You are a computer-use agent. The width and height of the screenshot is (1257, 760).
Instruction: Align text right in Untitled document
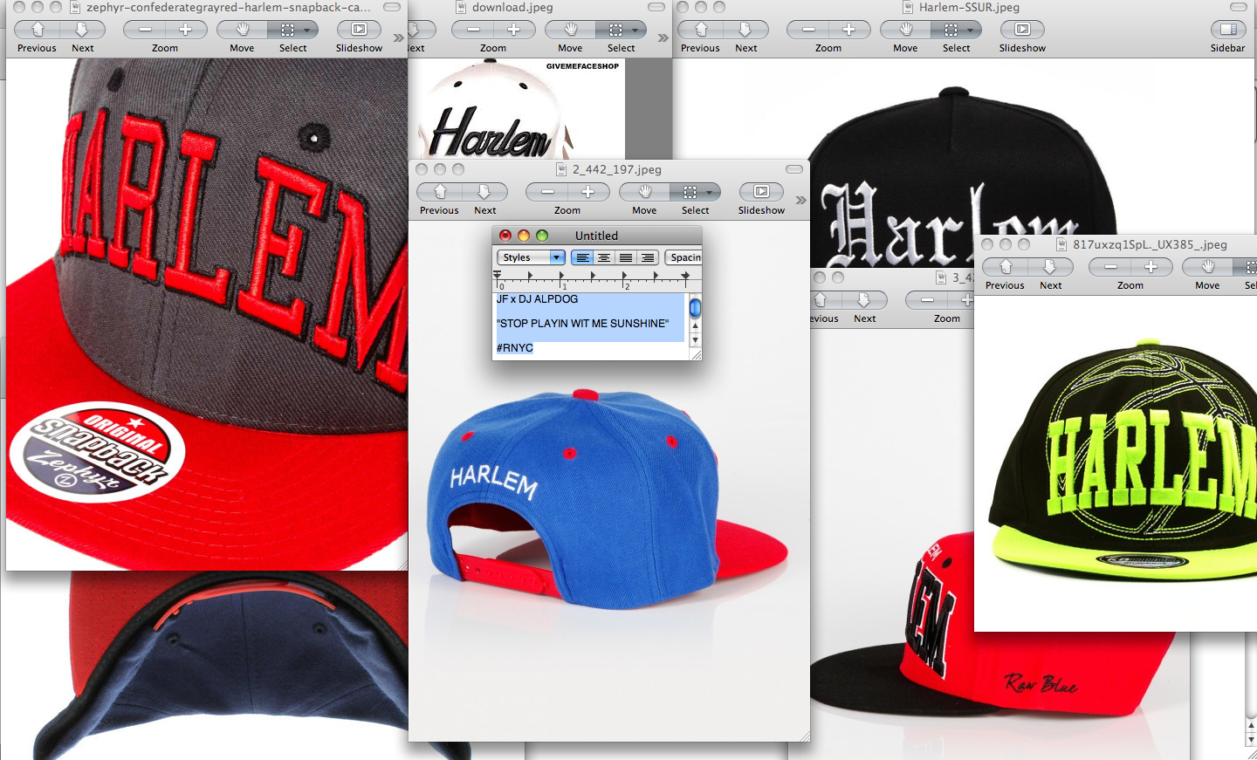(647, 257)
